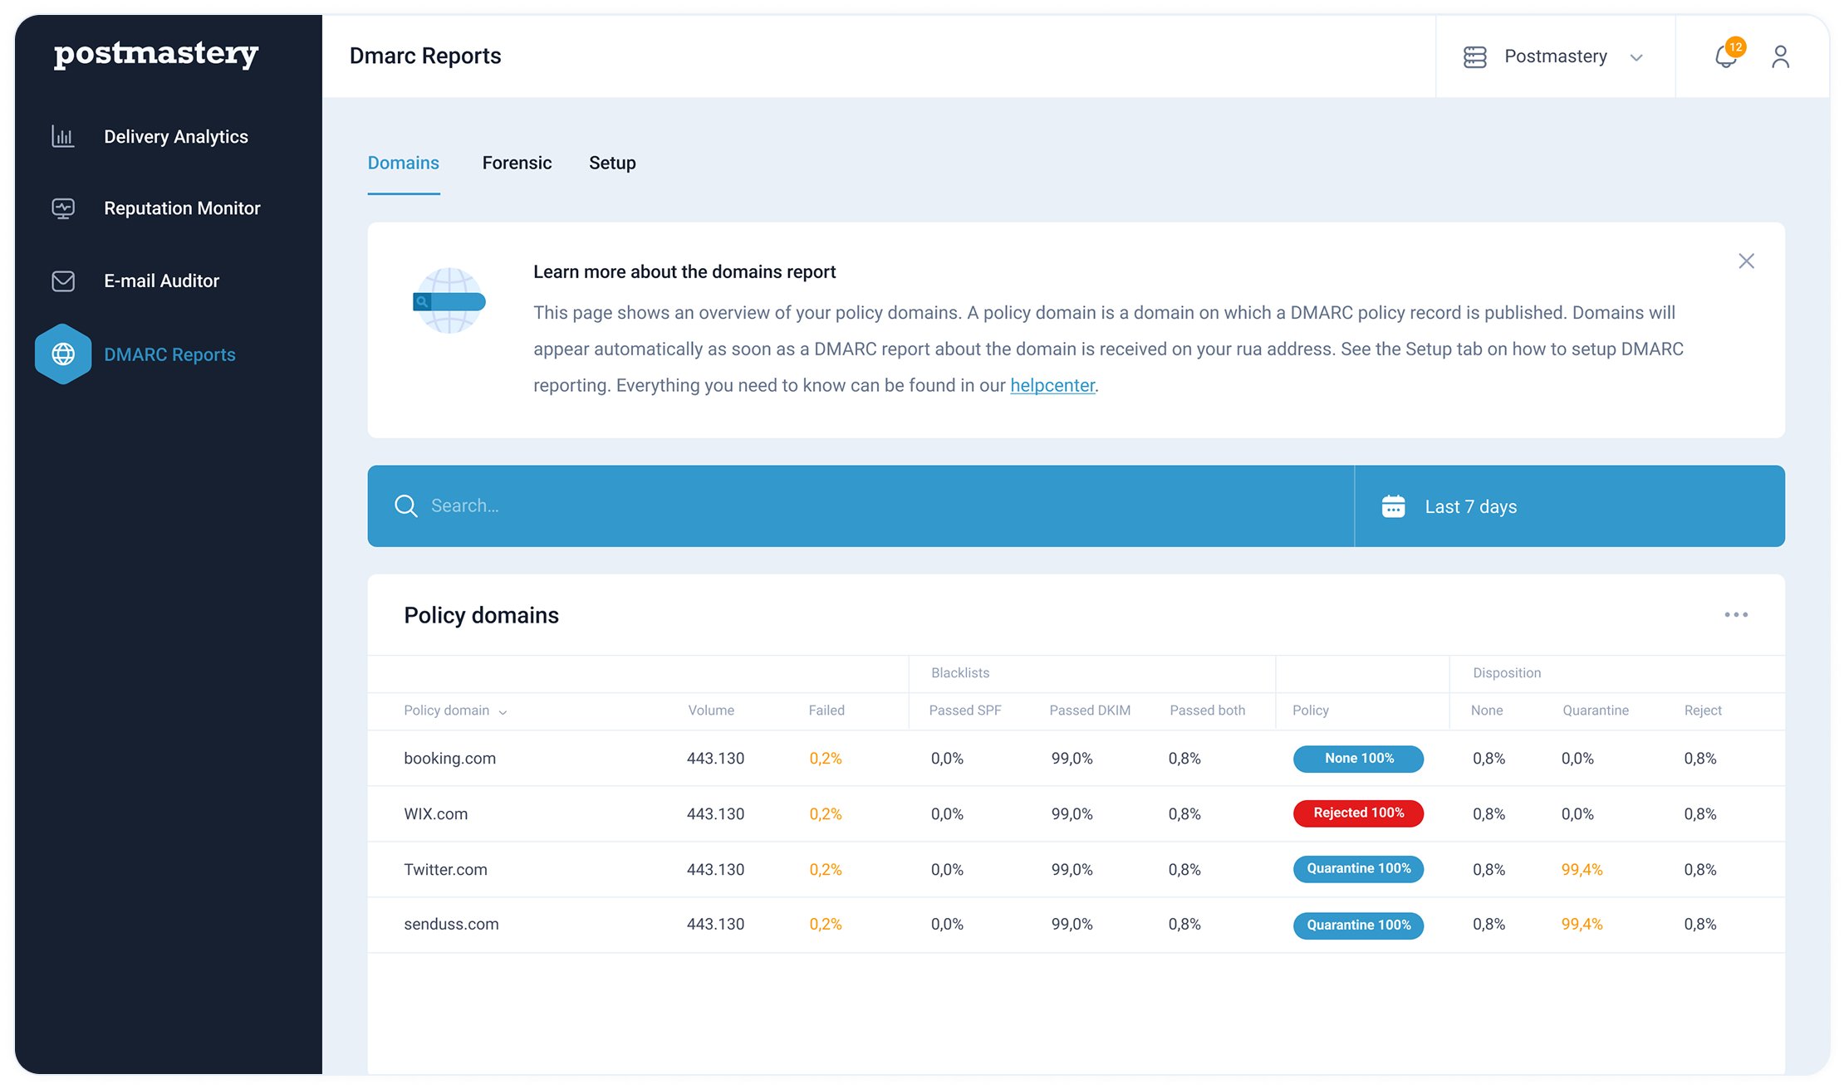1844x1089 pixels.
Task: Open the E-mail Auditor section
Action: click(161, 281)
